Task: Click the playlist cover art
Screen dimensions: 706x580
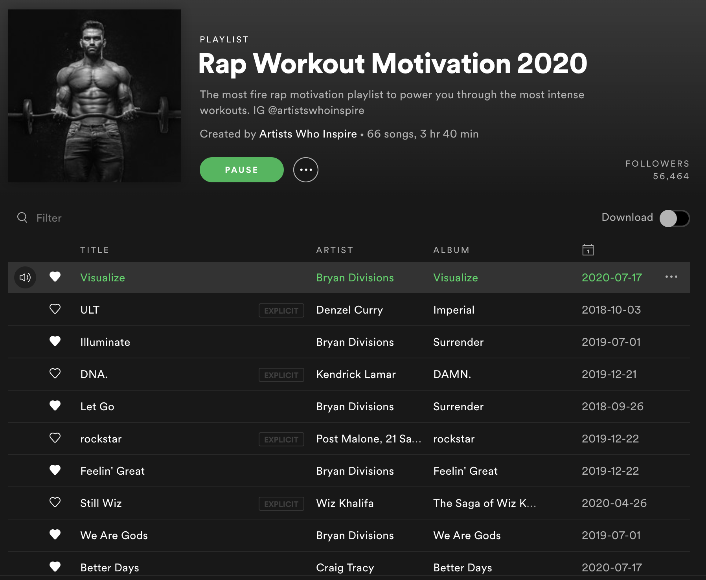Action: [94, 96]
